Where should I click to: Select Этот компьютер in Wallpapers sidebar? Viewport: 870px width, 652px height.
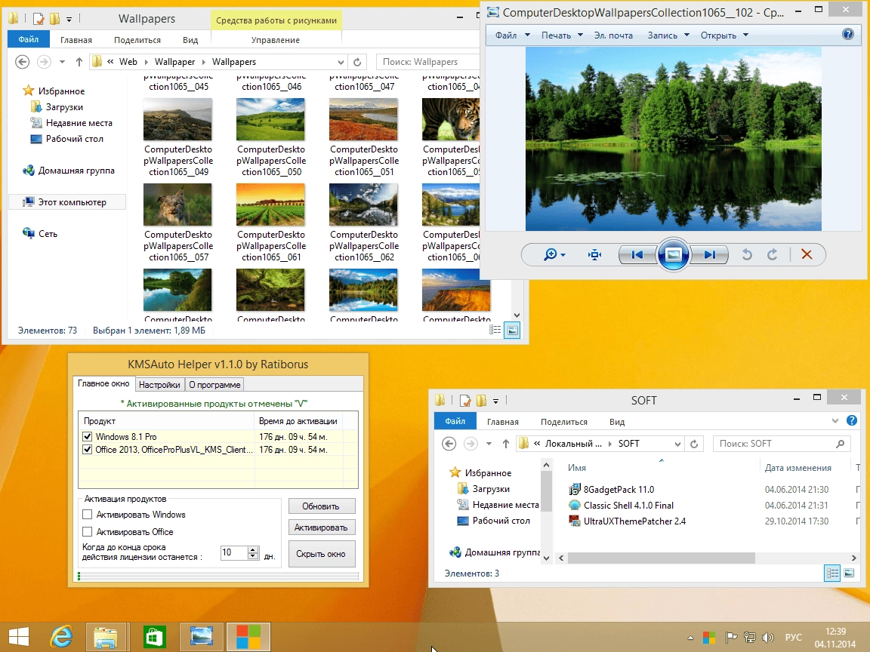(68, 201)
